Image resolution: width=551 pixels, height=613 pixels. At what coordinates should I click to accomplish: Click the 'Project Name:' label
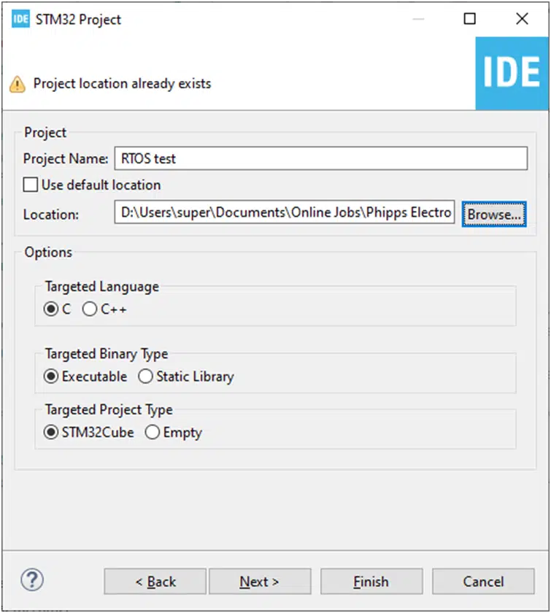66,159
